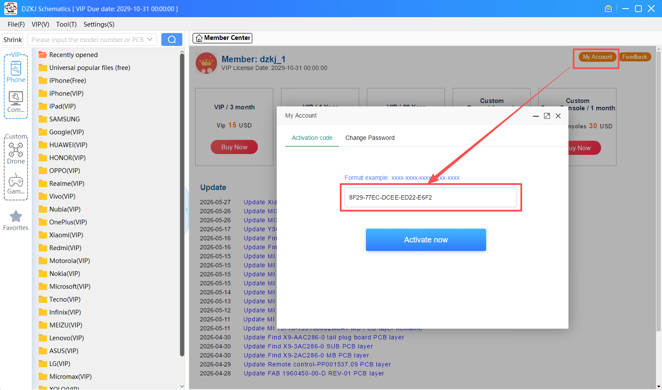The image size is (662, 390).
Task: Buy the VIP 3 month plan
Action: [234, 147]
